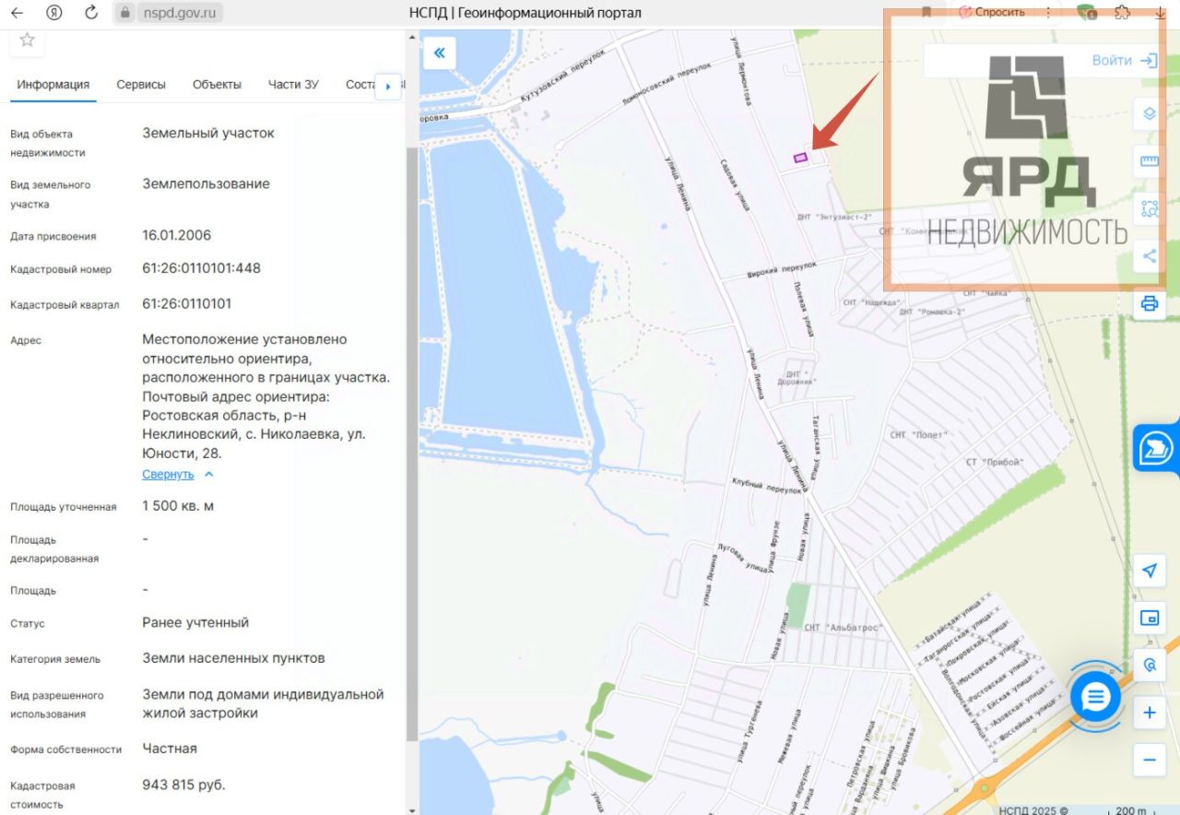Click the nspd.gov.ru address field
The image size is (1180, 815).
(180, 13)
